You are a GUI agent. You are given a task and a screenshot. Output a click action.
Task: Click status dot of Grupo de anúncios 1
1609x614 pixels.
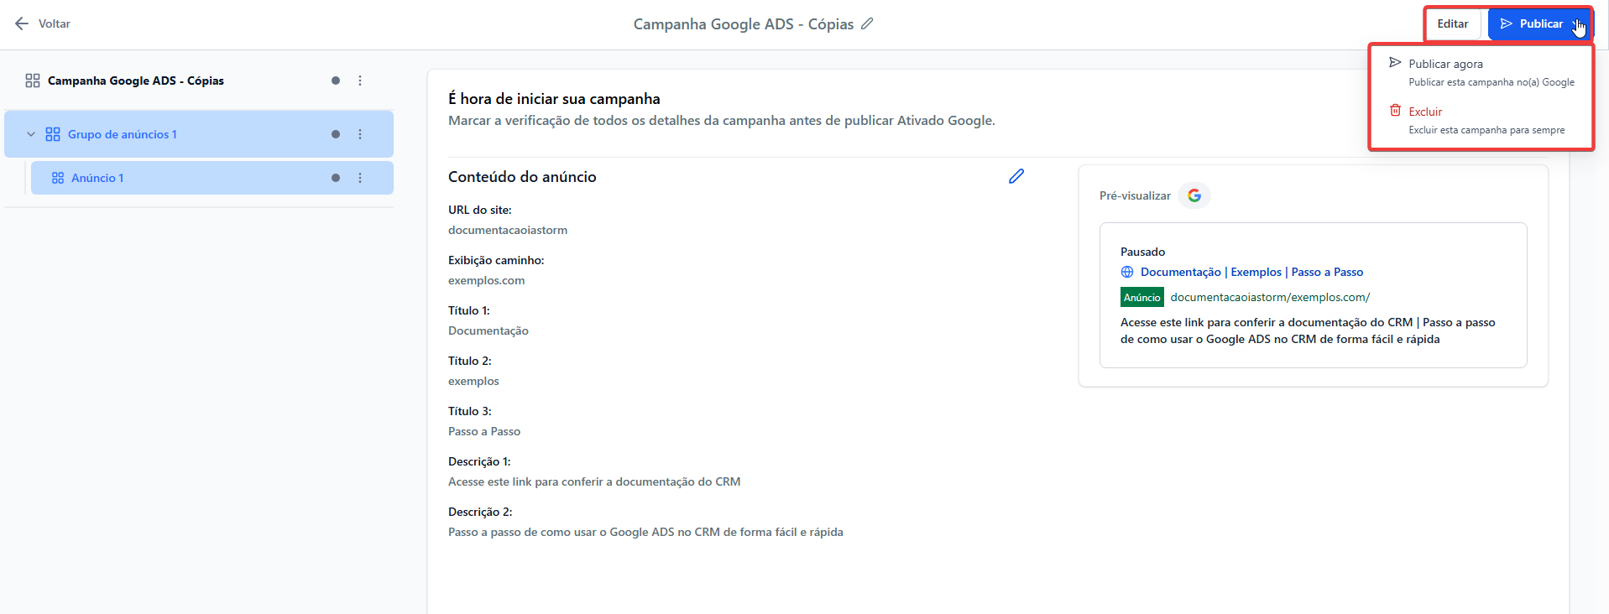pos(336,134)
